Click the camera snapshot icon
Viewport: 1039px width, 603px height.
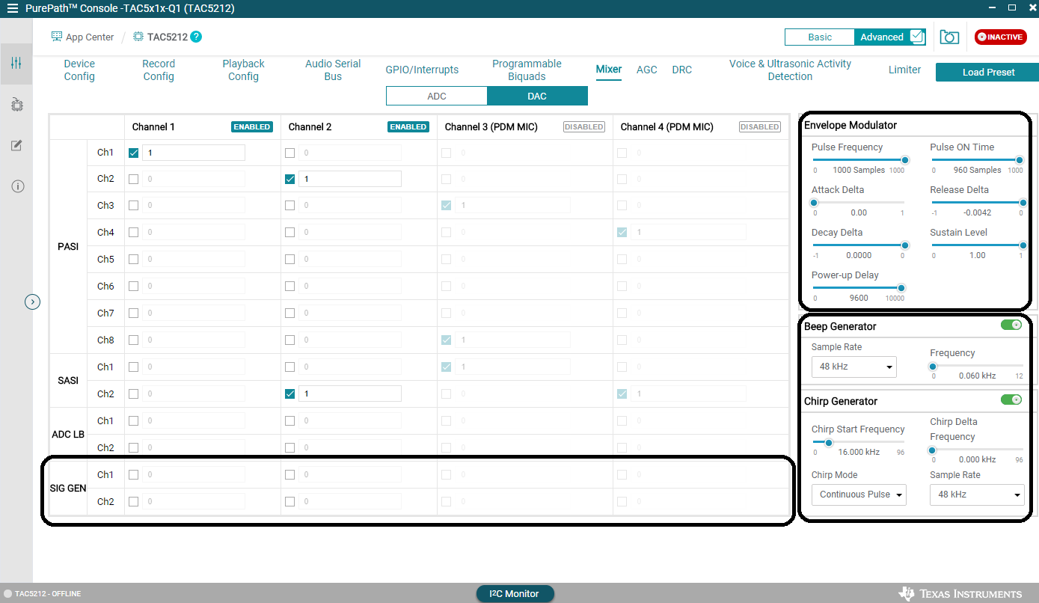pyautogui.click(x=949, y=37)
